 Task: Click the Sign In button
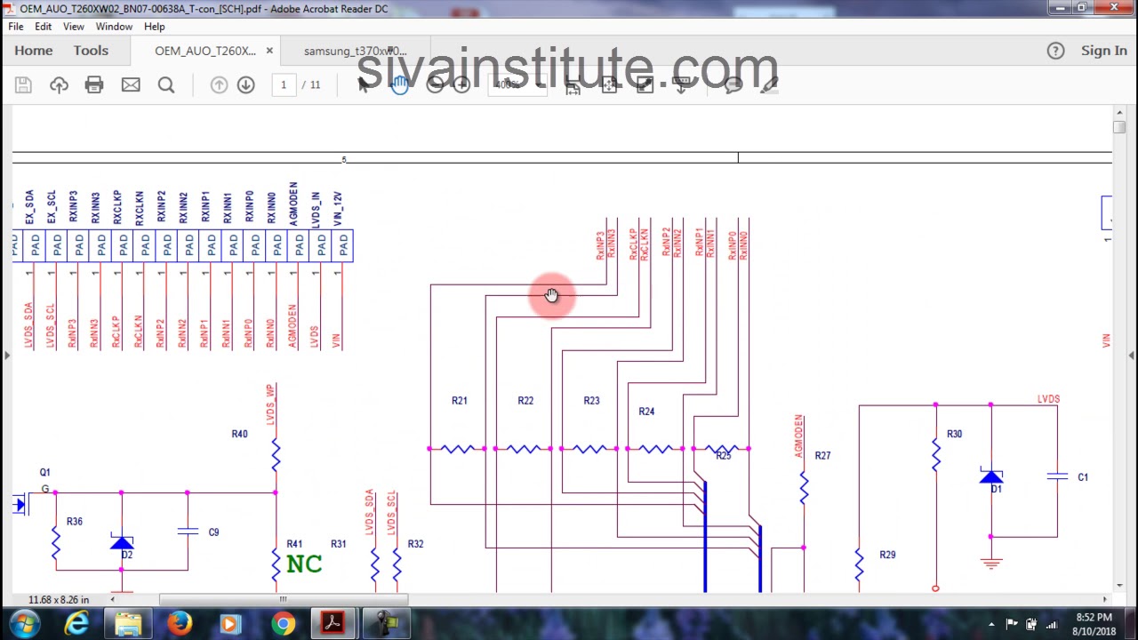point(1104,51)
